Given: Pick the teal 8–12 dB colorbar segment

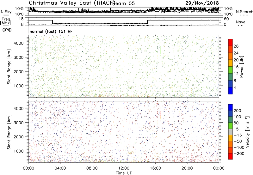Looking at the screenshot, I should tap(231, 77).
